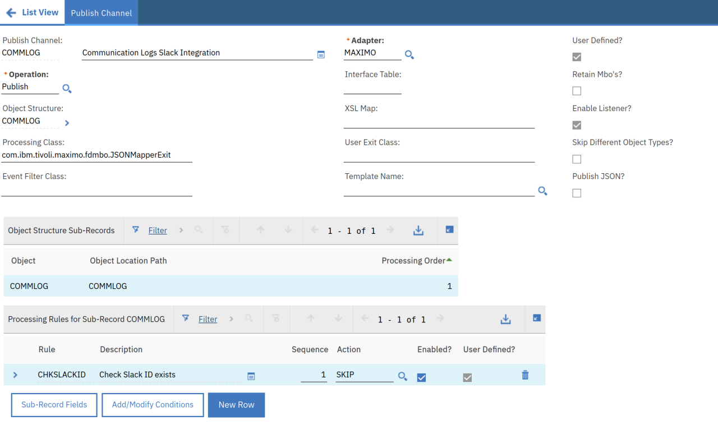Click Adapter field MAXIMO
Viewport: 718px width, 434px height.
click(372, 53)
